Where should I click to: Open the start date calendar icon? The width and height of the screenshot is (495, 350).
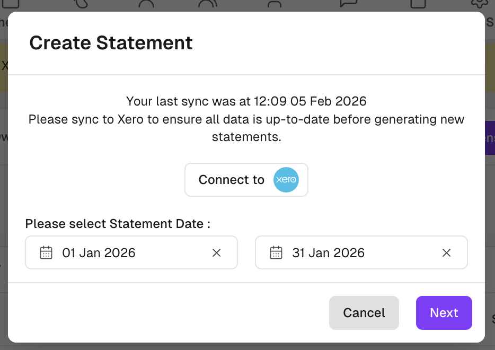[x=46, y=252]
